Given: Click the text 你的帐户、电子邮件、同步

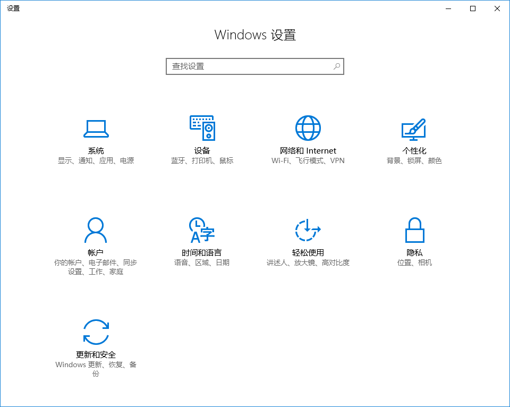Looking at the screenshot, I should click(96, 262).
